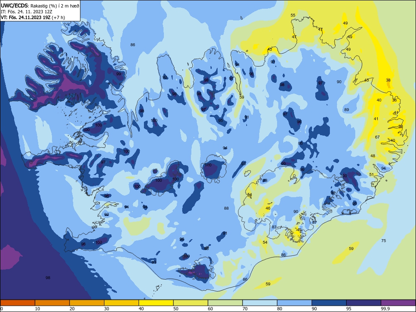Click the humidity value "55" on the map
Image resolution: width=416 pixels, height=312 pixels.
293,15
